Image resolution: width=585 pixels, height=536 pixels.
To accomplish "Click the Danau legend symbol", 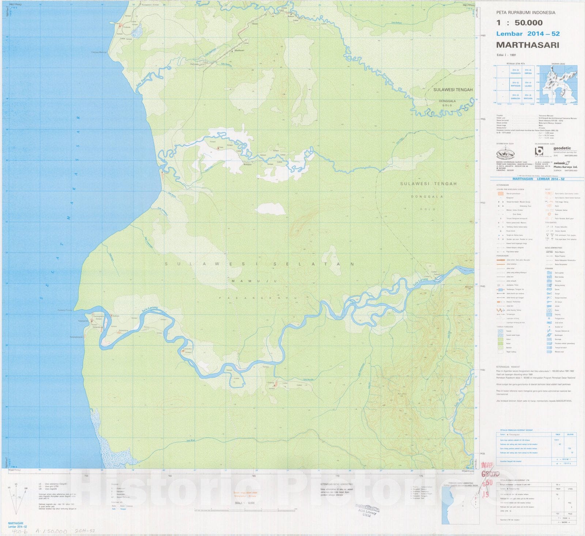I will point(549,289).
